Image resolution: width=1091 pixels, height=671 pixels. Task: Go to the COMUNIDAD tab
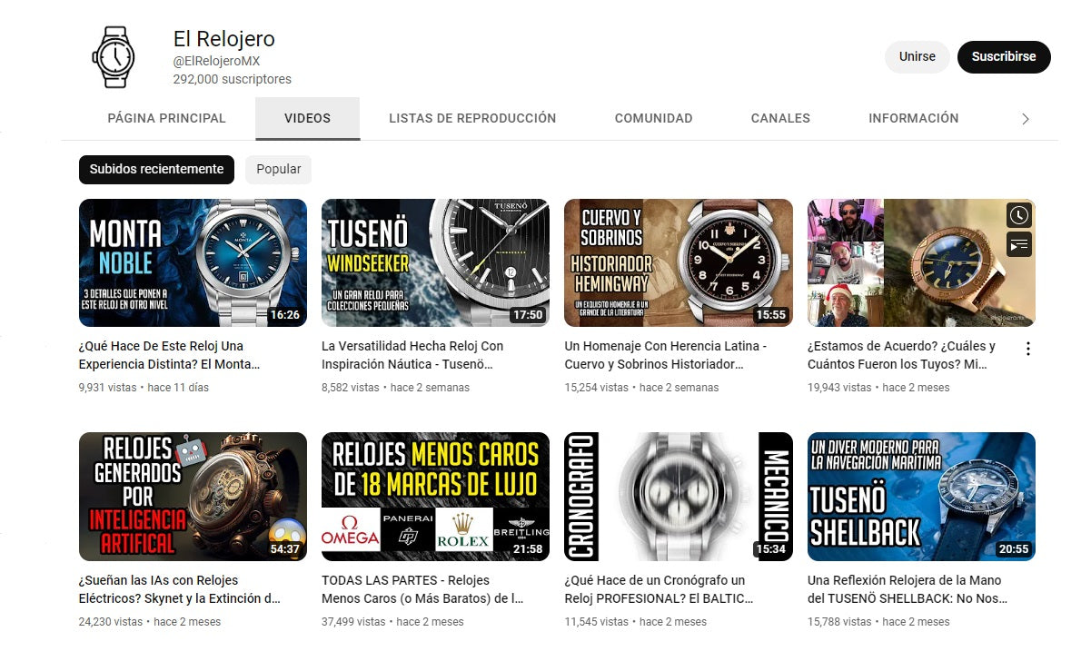653,118
